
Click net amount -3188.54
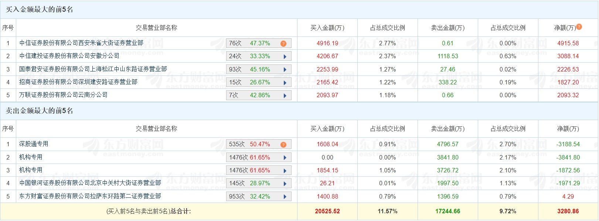568,144
